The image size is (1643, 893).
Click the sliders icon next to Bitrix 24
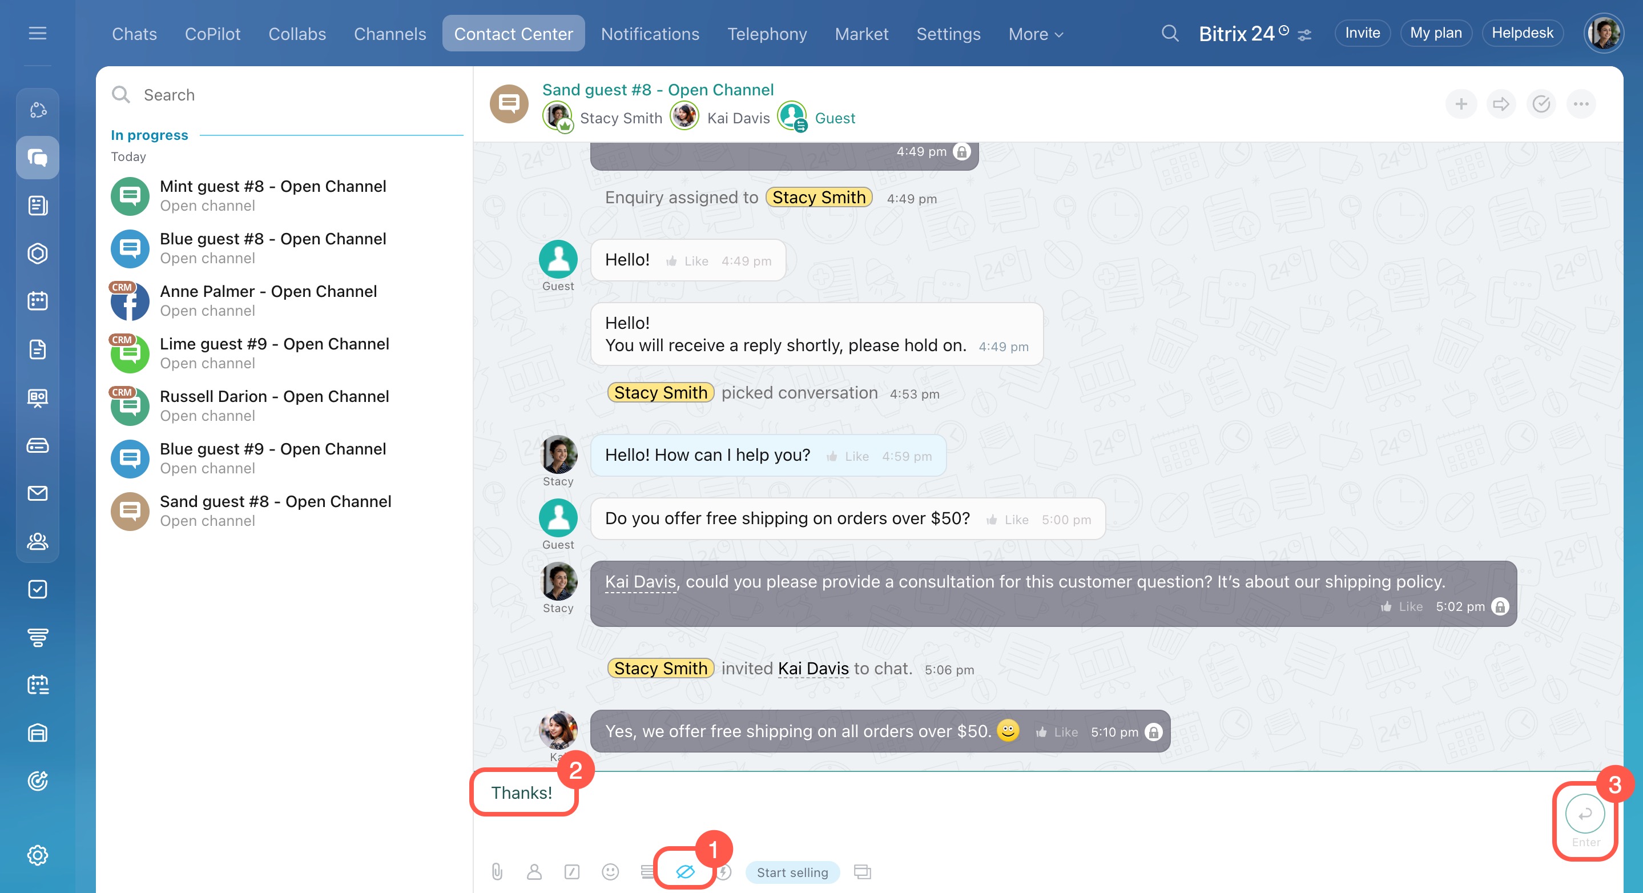coord(1305,35)
